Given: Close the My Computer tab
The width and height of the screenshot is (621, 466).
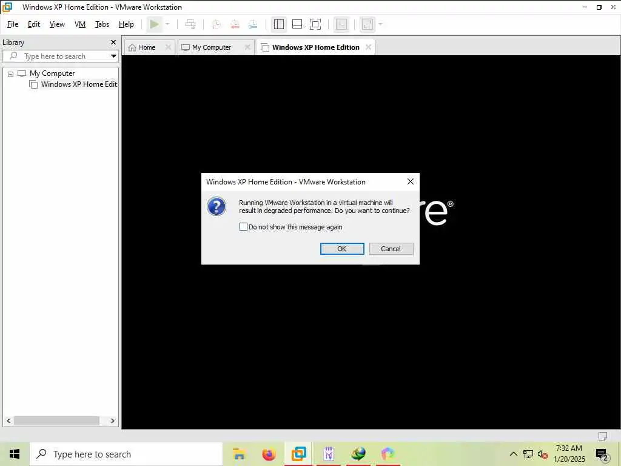Looking at the screenshot, I should coord(247,47).
